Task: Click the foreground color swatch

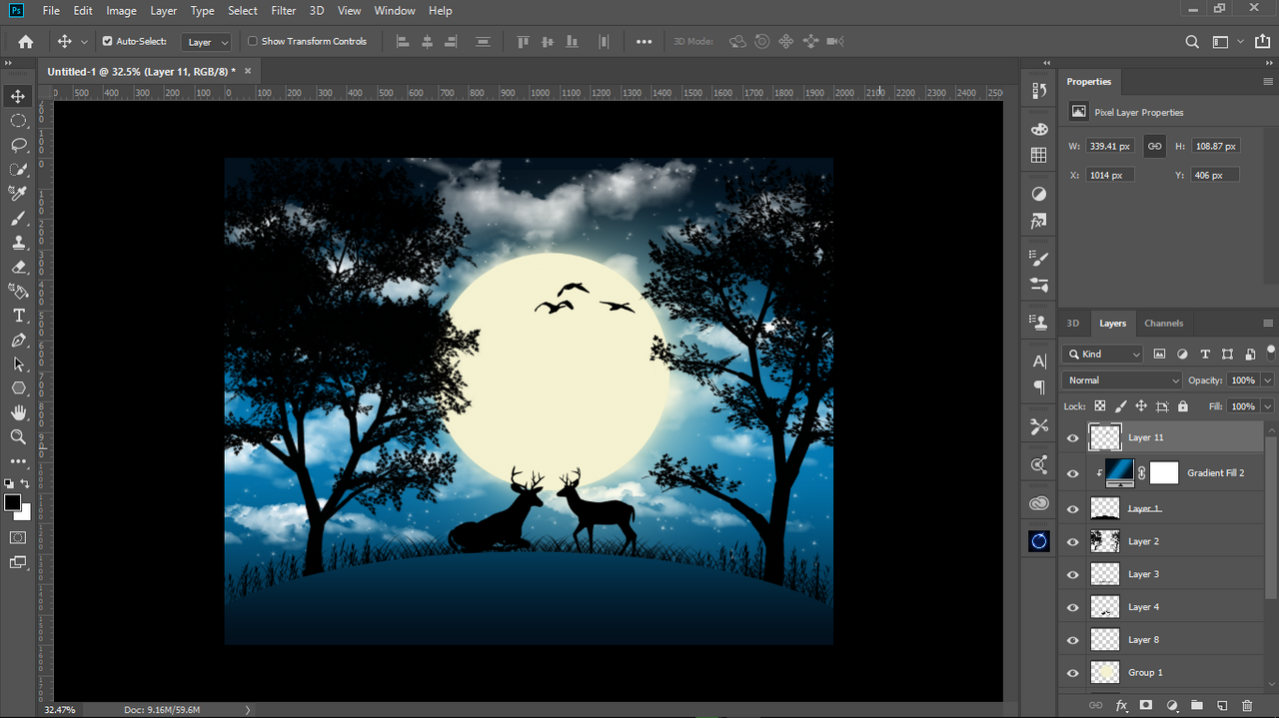Action: (x=12, y=502)
